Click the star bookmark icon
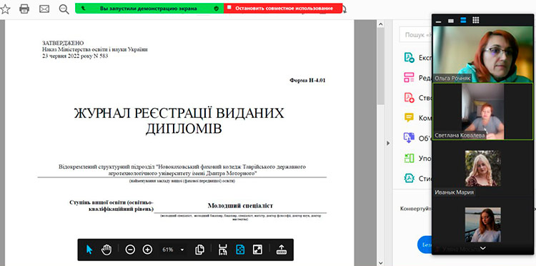Image resolution: width=536 pixels, height=266 pixels. 5,9
